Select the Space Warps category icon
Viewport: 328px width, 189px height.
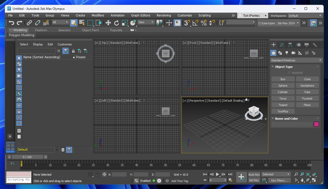(307, 53)
